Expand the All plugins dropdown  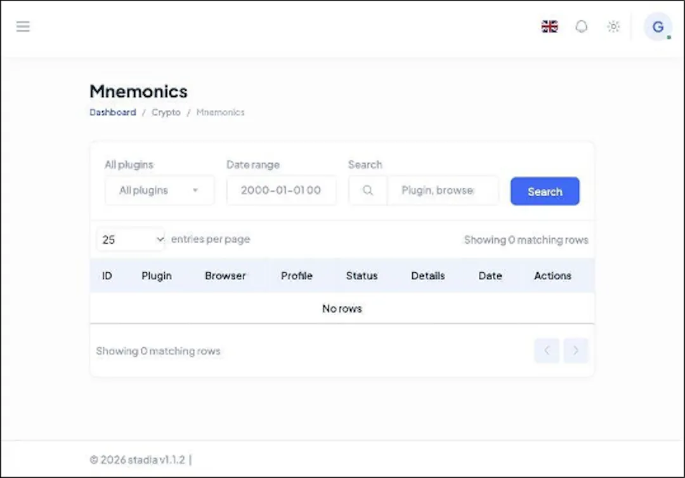159,190
